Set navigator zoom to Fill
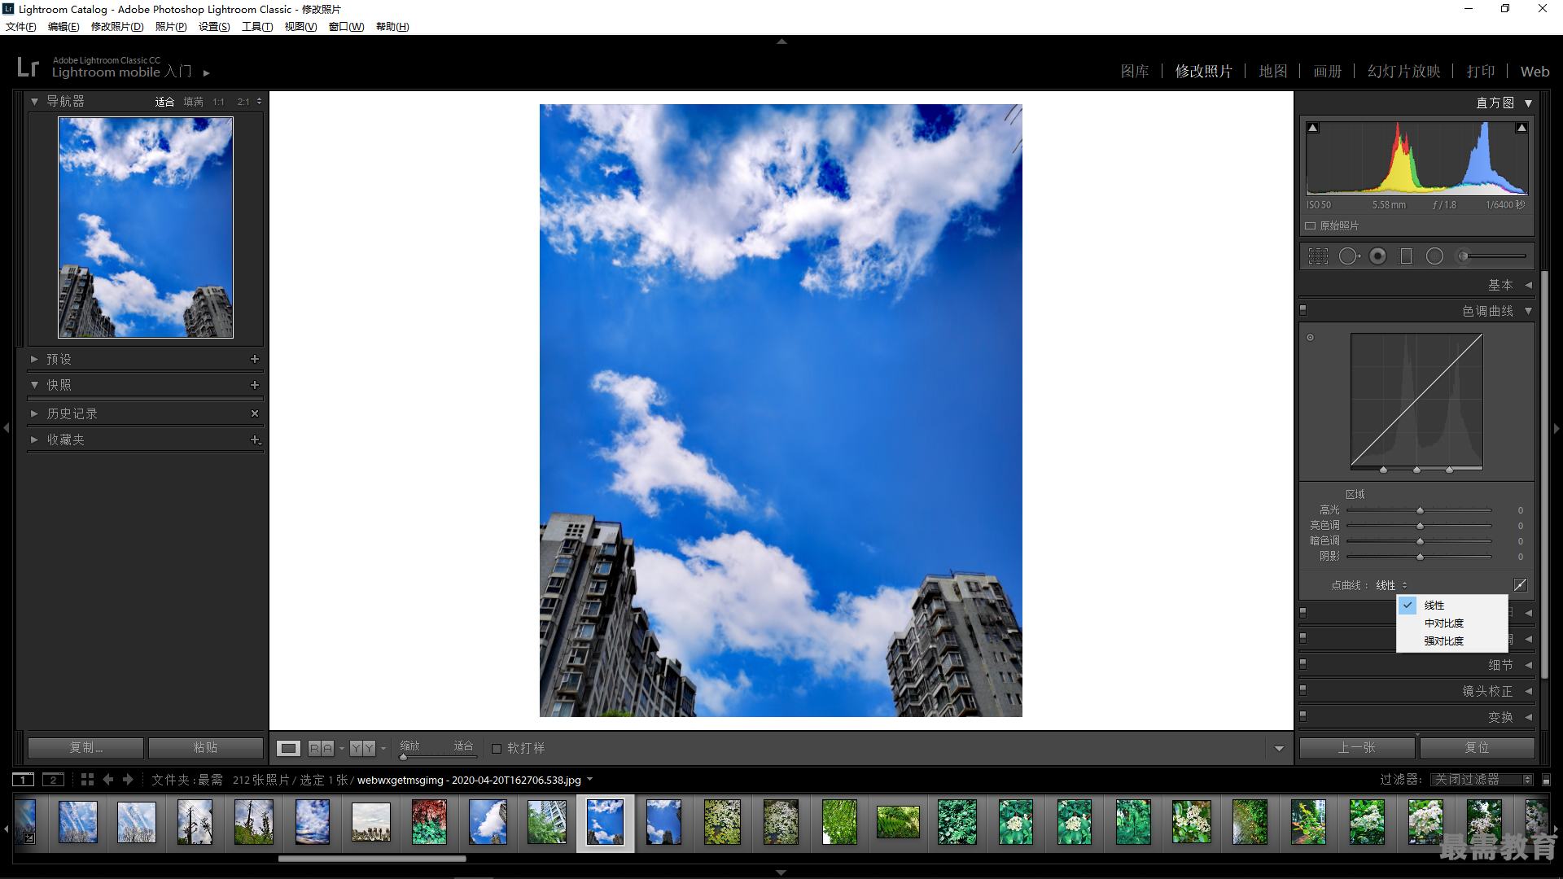The width and height of the screenshot is (1563, 879). tap(194, 102)
